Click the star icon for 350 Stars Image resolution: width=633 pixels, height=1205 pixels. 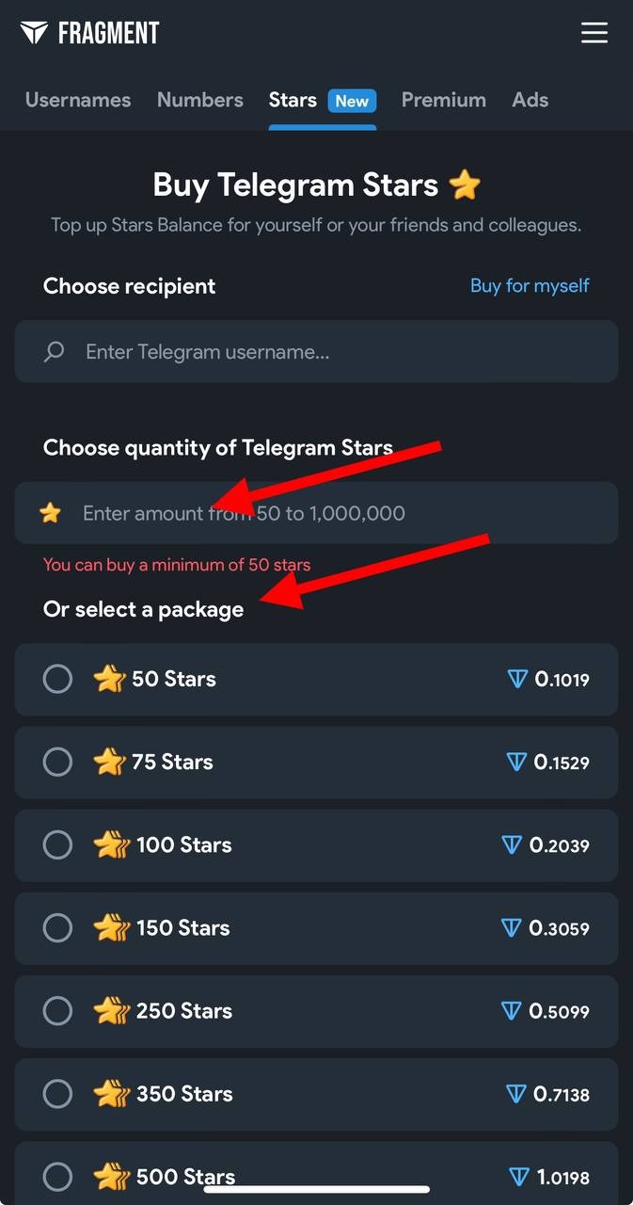click(x=112, y=1094)
